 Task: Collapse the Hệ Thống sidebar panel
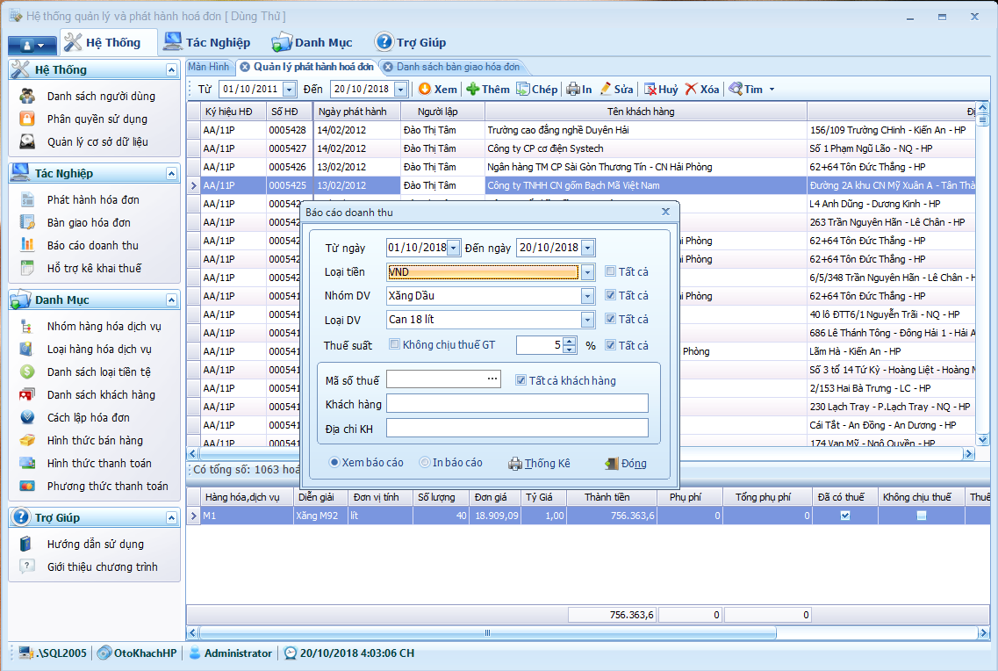(x=171, y=69)
